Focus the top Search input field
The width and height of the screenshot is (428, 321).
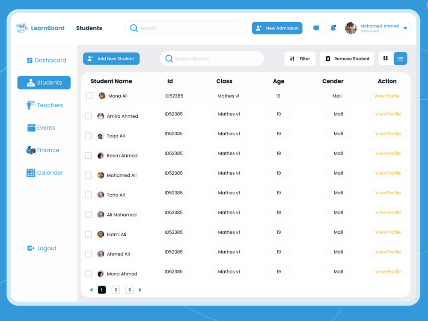[x=186, y=28]
